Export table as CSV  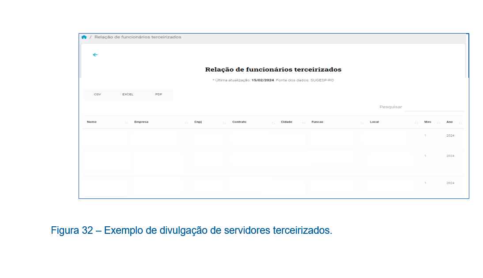(x=97, y=94)
